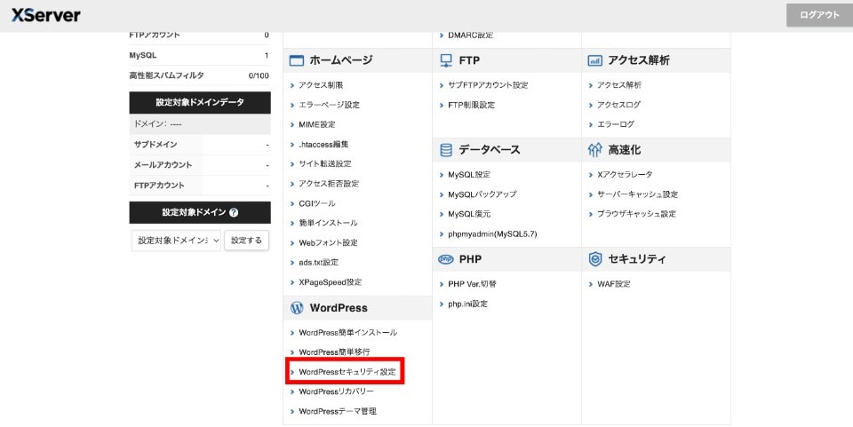The height and width of the screenshot is (427, 853).
Task: Click the help icon beside 設定対象ドメイン
Action: coord(234,213)
